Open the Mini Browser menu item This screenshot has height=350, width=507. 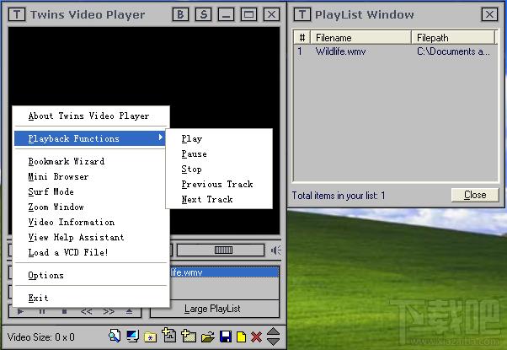tap(91, 177)
